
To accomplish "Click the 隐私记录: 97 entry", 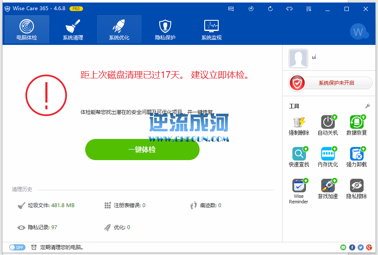I will pyautogui.click(x=37, y=227).
